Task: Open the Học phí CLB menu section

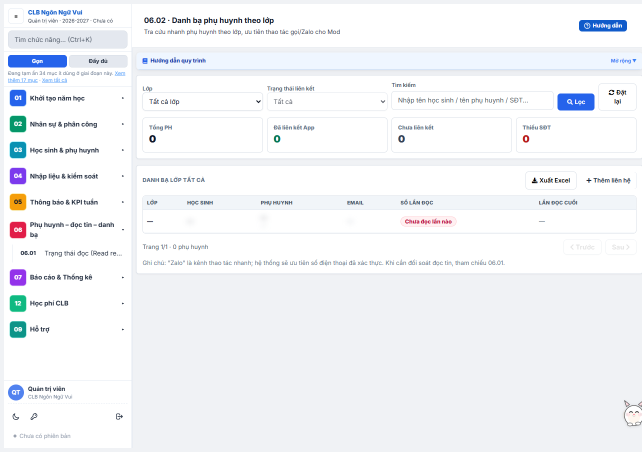Action: tap(67, 303)
